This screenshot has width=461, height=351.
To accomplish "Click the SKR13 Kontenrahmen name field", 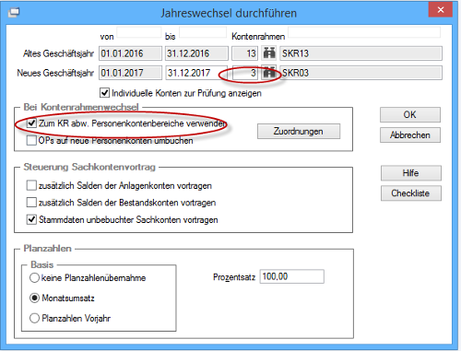I will click(361, 53).
